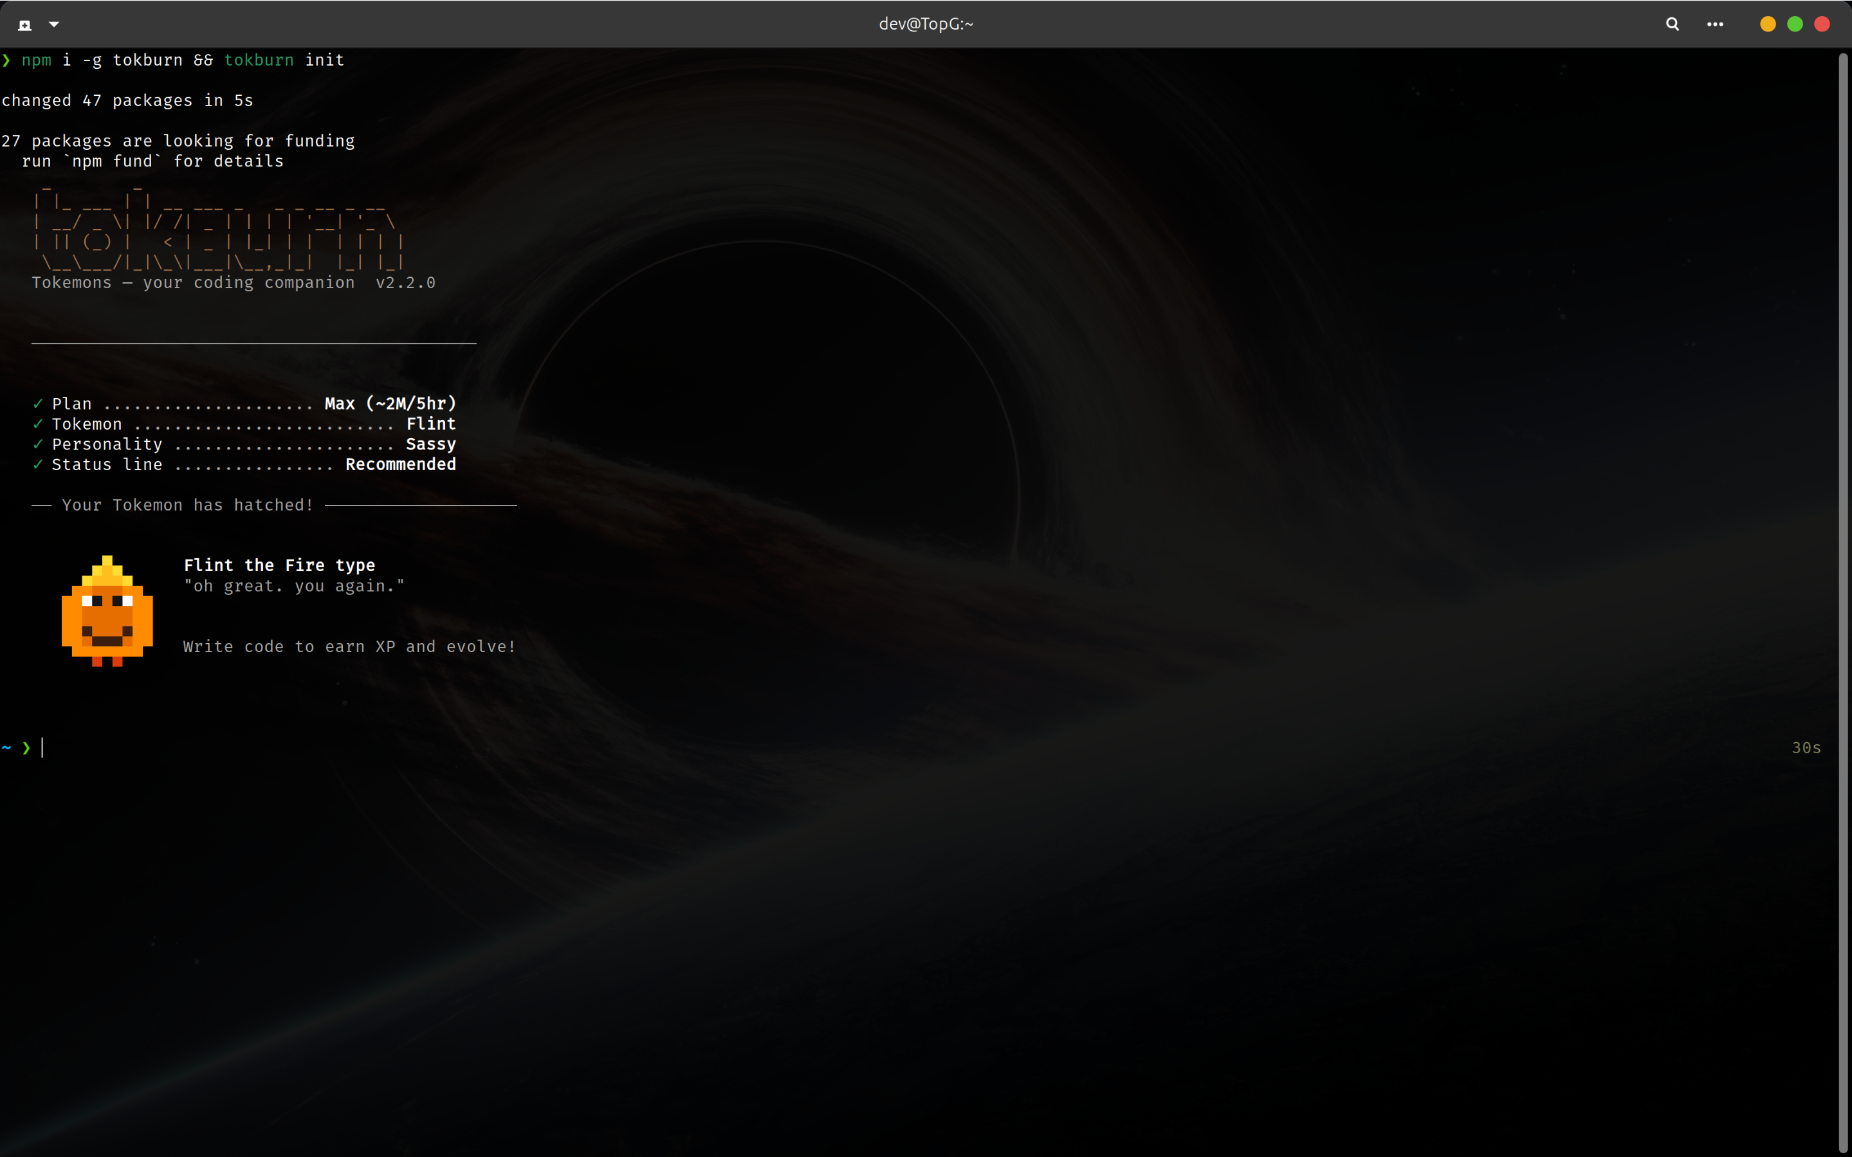The image size is (1852, 1157).
Task: Click the checkmark beside Status line
Action: point(37,464)
